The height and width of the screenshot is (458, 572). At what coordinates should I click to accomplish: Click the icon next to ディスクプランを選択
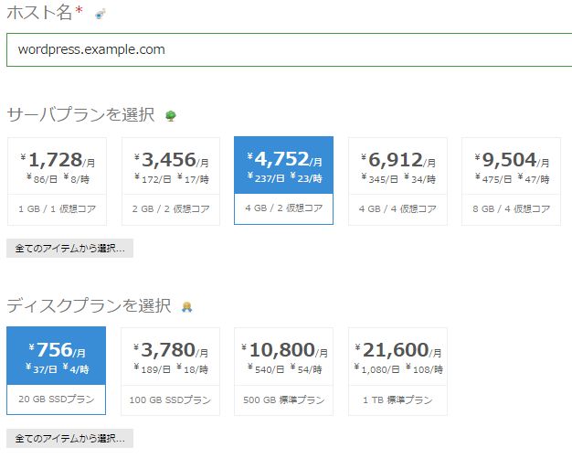pos(186,306)
